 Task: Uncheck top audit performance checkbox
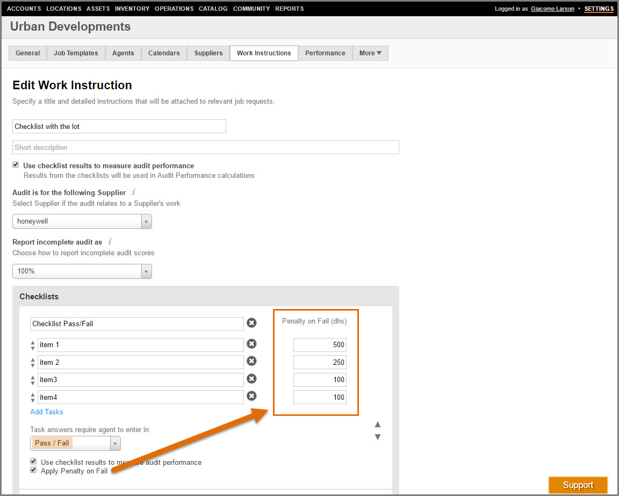16,165
